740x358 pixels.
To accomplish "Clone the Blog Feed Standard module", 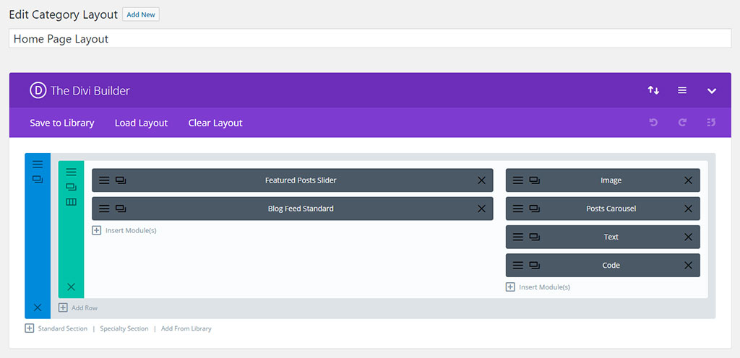I will tap(121, 209).
